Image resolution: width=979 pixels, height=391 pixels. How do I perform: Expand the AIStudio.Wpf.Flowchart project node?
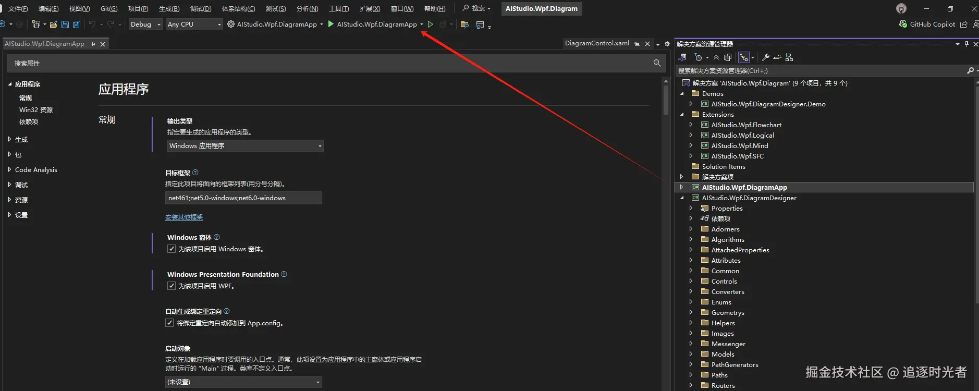(x=691, y=125)
